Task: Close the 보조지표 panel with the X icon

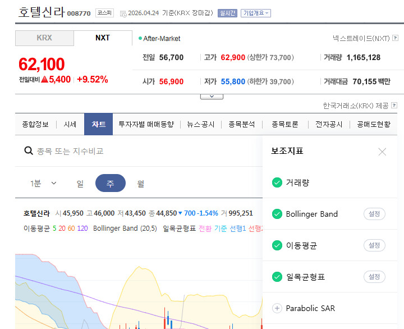Action: (382, 152)
